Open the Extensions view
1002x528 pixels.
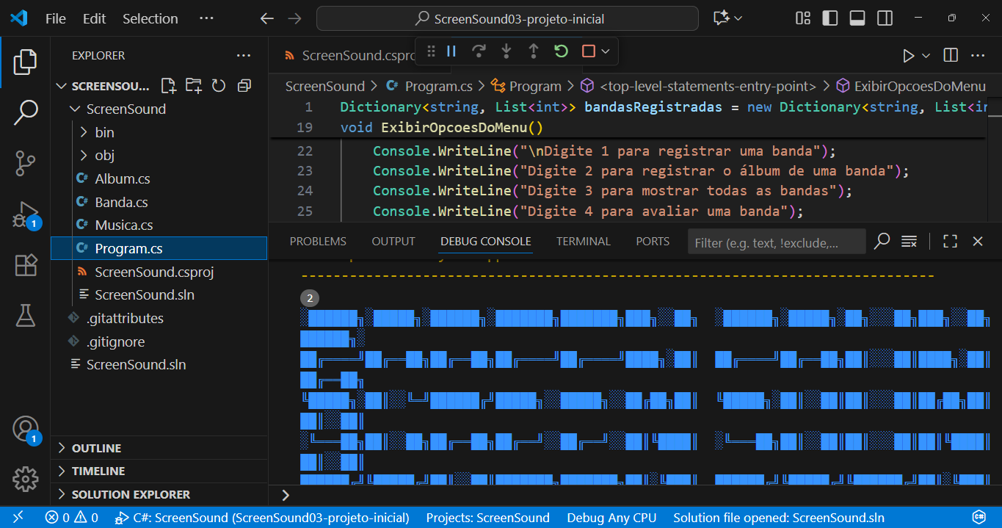pyautogui.click(x=26, y=265)
